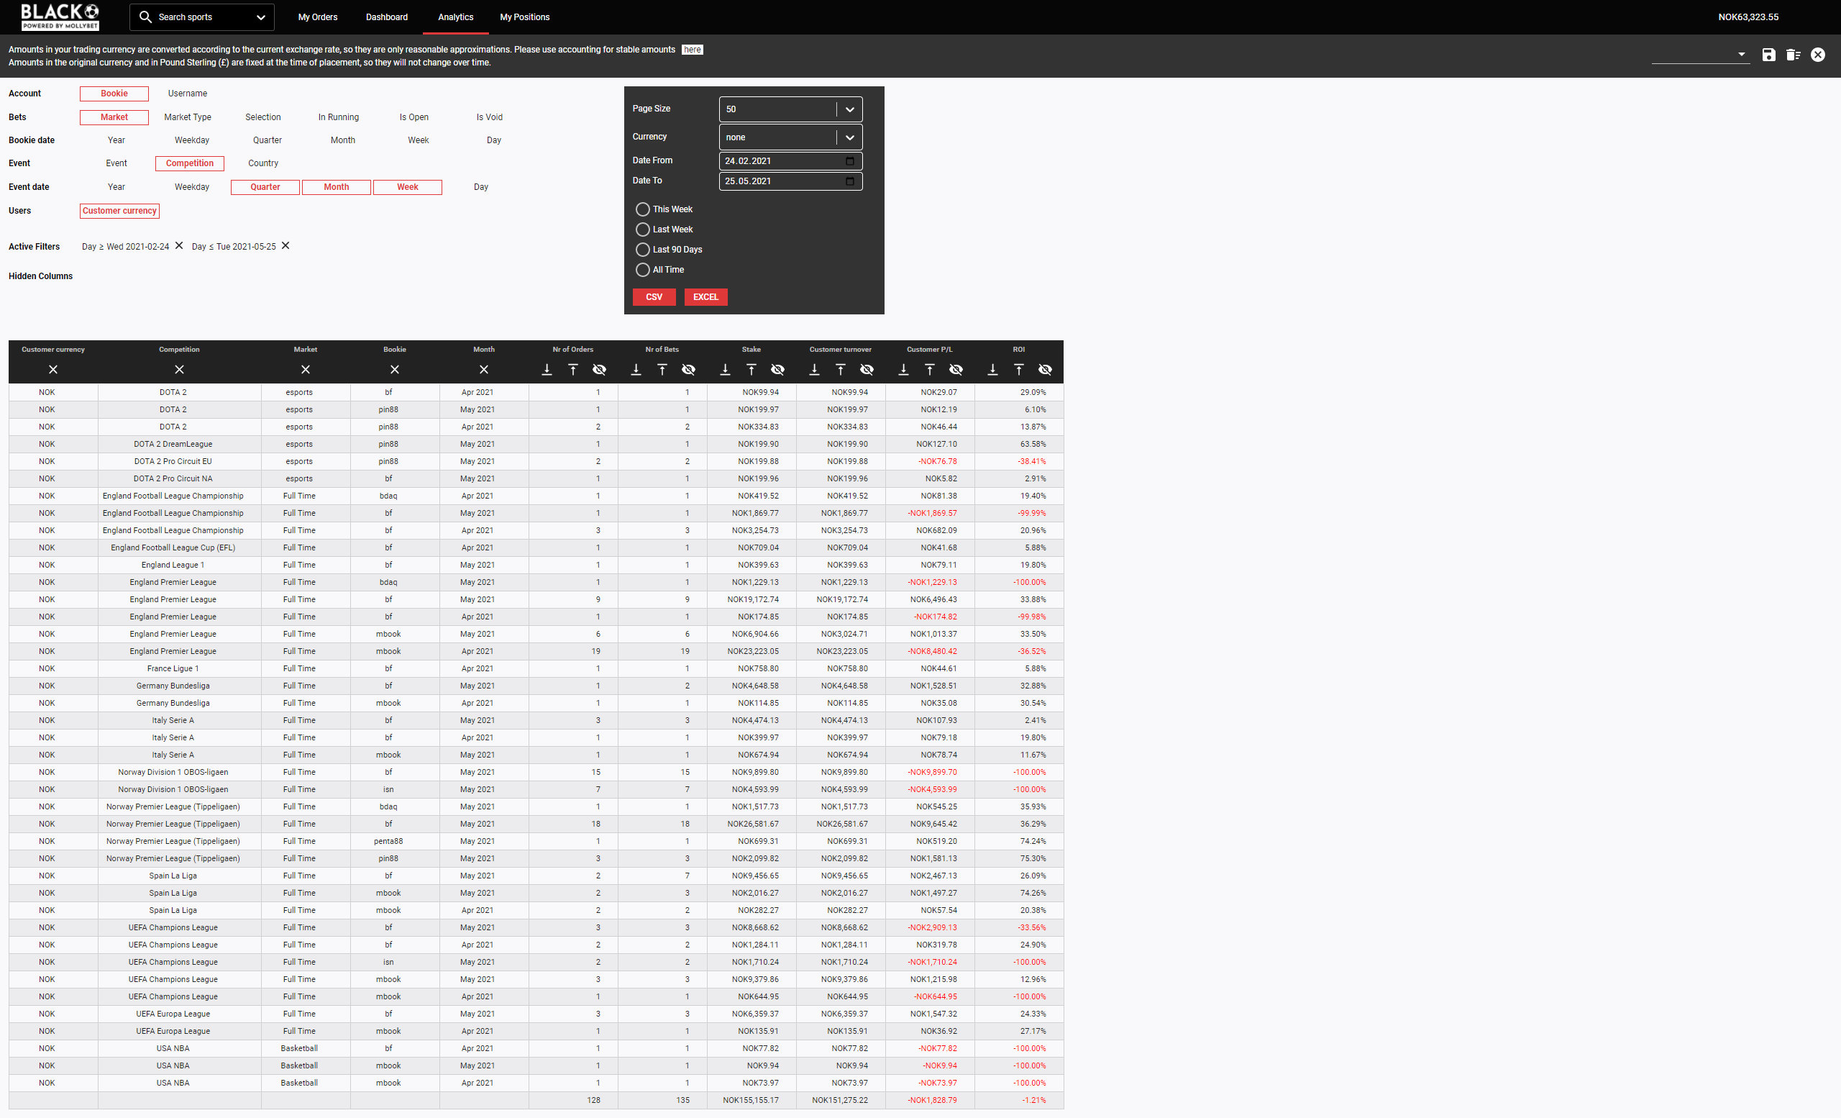Open the Date From calendar picker
This screenshot has width=1841, height=1118.
coord(849,160)
